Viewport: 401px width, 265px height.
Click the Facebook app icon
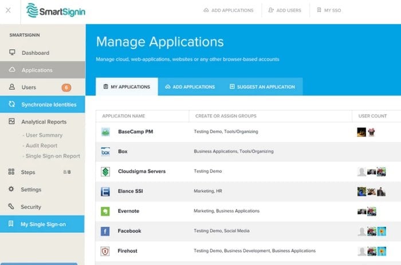105,231
